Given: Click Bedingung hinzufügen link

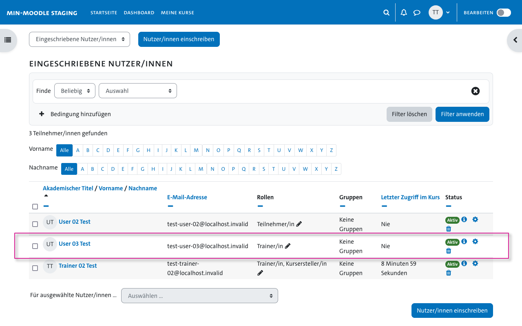Looking at the screenshot, I should [x=81, y=114].
